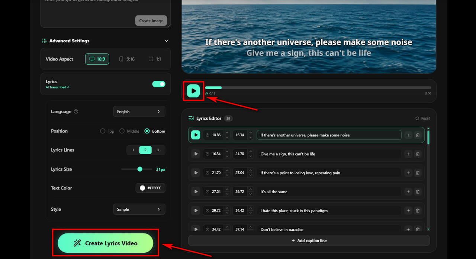
Task: Increase start time 10.86 with up arrow
Action: click(227, 133)
